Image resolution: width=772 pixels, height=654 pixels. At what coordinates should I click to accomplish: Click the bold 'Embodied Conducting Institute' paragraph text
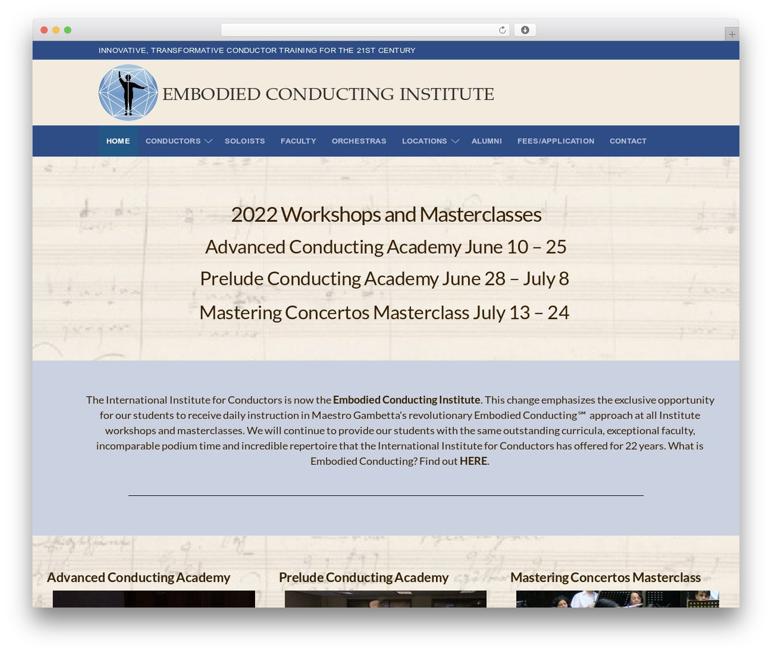(x=407, y=400)
